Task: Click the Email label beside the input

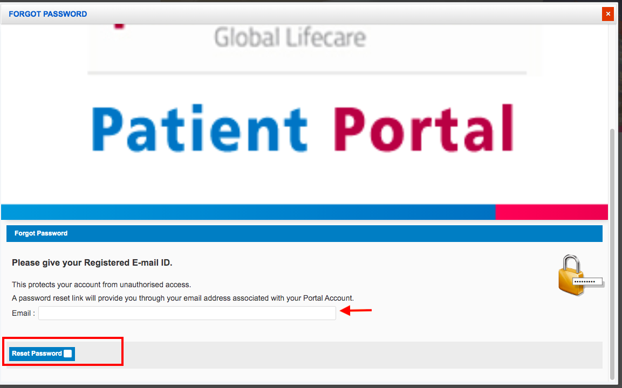Action: pos(23,313)
